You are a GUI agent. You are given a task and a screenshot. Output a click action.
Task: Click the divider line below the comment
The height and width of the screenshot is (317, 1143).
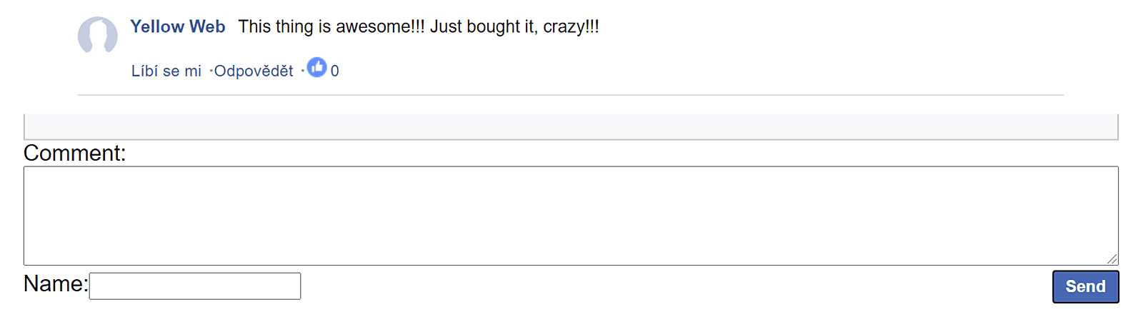[x=570, y=95]
